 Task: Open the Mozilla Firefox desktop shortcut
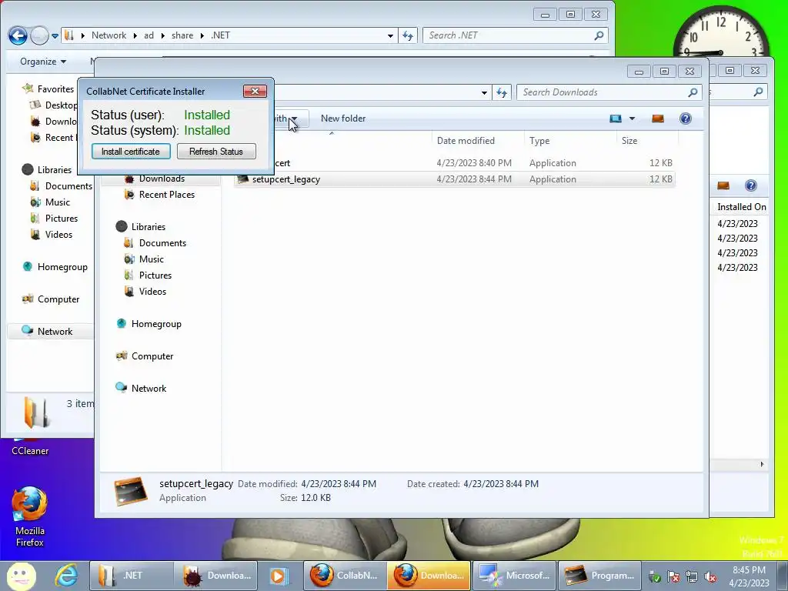[30, 516]
